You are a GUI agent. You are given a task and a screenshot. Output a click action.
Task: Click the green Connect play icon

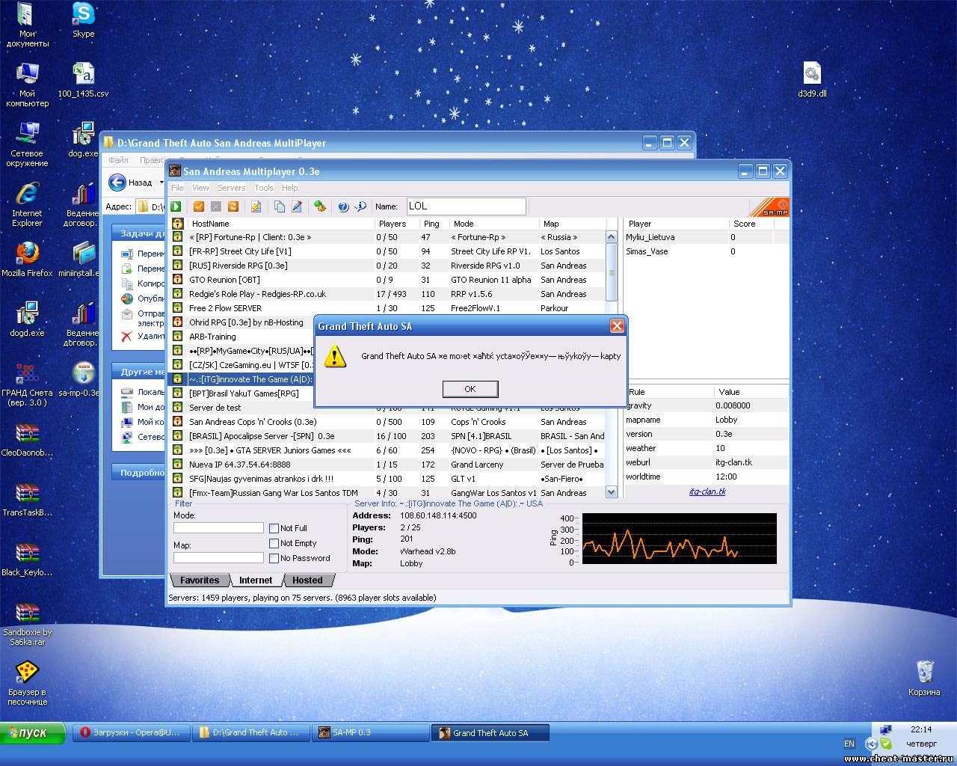[x=176, y=206]
